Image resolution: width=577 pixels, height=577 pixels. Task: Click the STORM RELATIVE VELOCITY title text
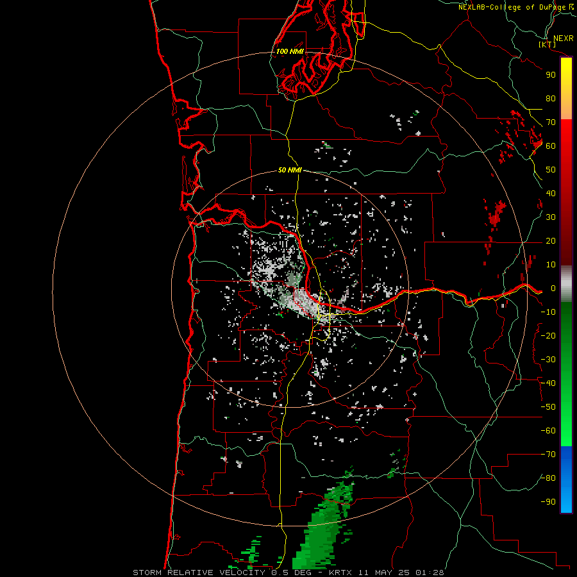click(199, 573)
